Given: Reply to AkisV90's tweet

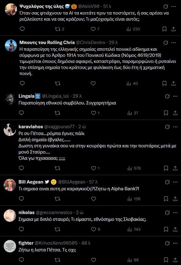Looking at the screenshot, I should click(22, 29).
